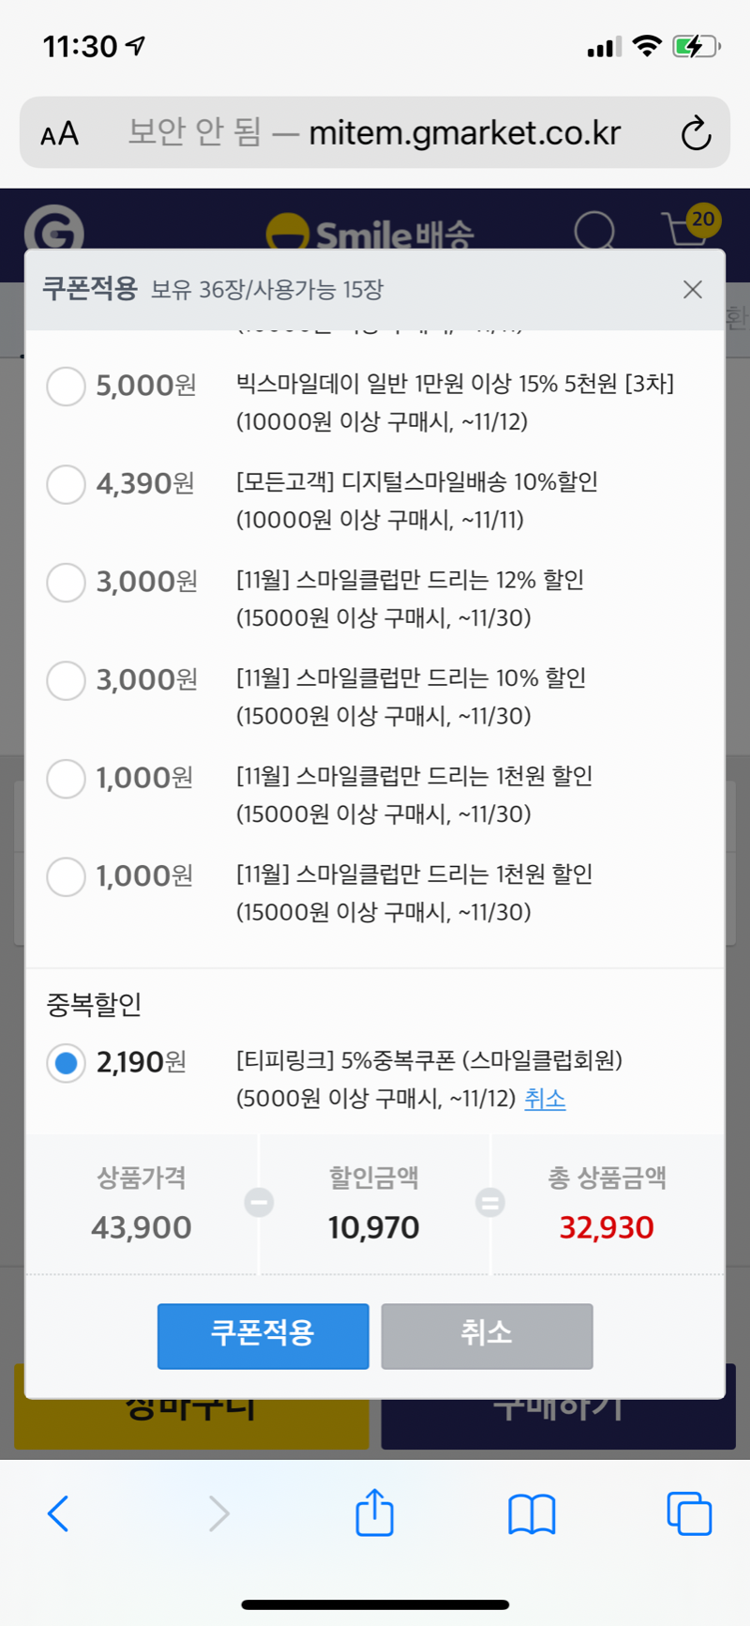Toggle the 2,190원 티피링크 중복쿠폰 radio
The width and height of the screenshot is (750, 1626).
tap(66, 1063)
